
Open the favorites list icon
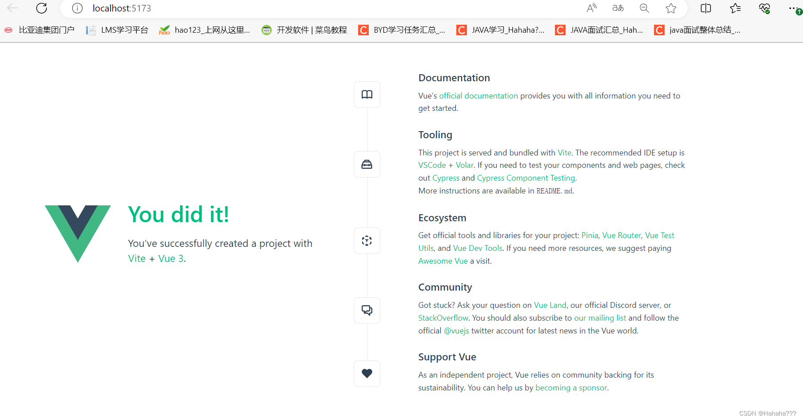coord(735,8)
